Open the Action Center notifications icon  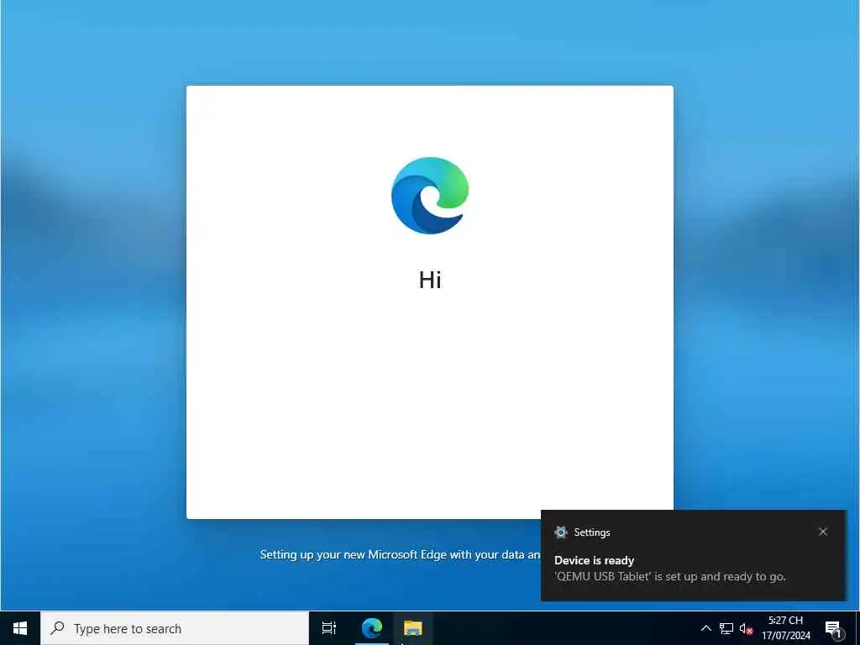833,628
